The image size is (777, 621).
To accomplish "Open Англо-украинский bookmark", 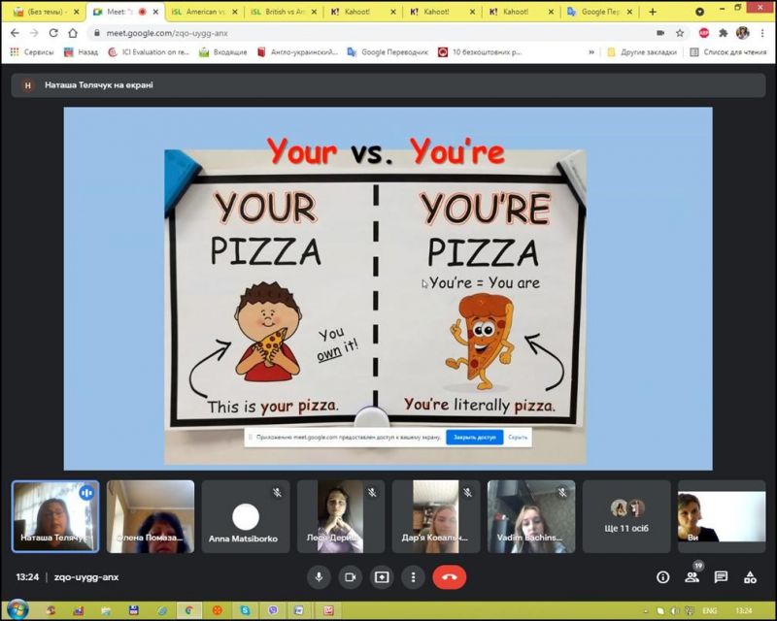I will pos(298,52).
